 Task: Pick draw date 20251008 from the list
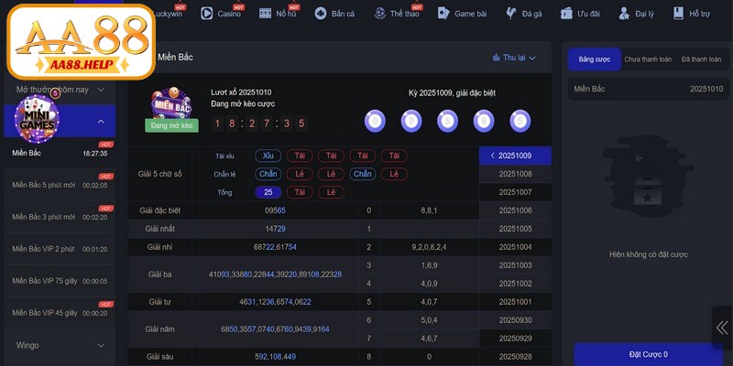point(515,174)
